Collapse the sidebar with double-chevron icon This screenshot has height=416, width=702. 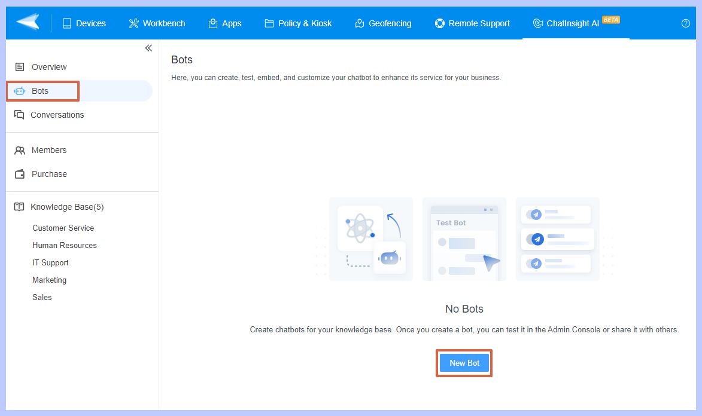148,48
